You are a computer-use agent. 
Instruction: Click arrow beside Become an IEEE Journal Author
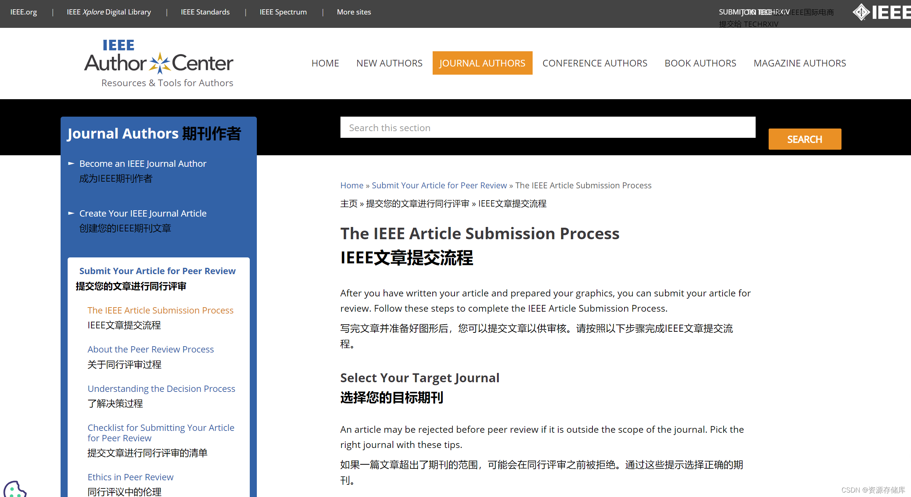(x=71, y=163)
